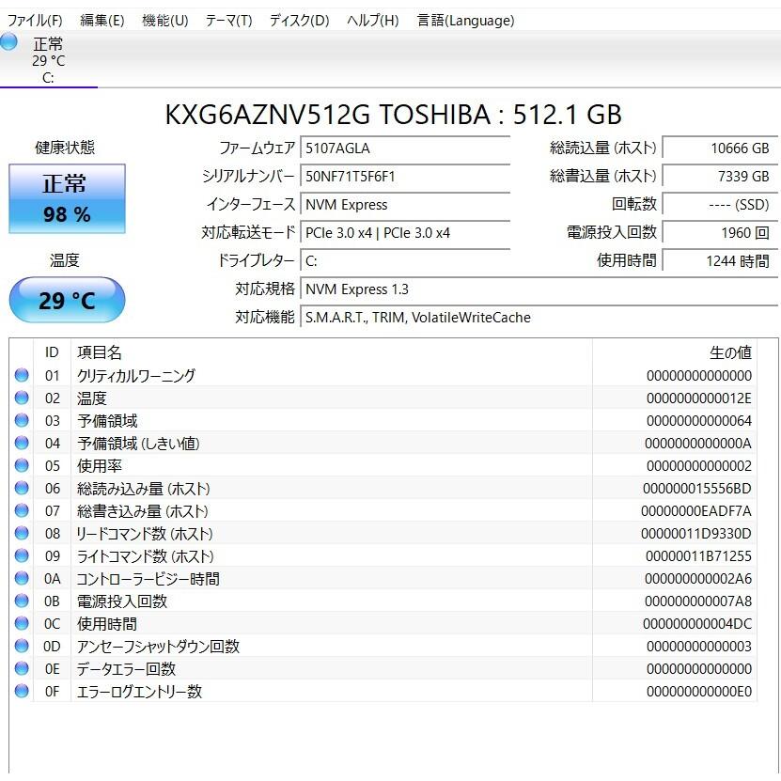The width and height of the screenshot is (781, 781).
Task: Click raw value 000000000007A8
Action: [697, 601]
